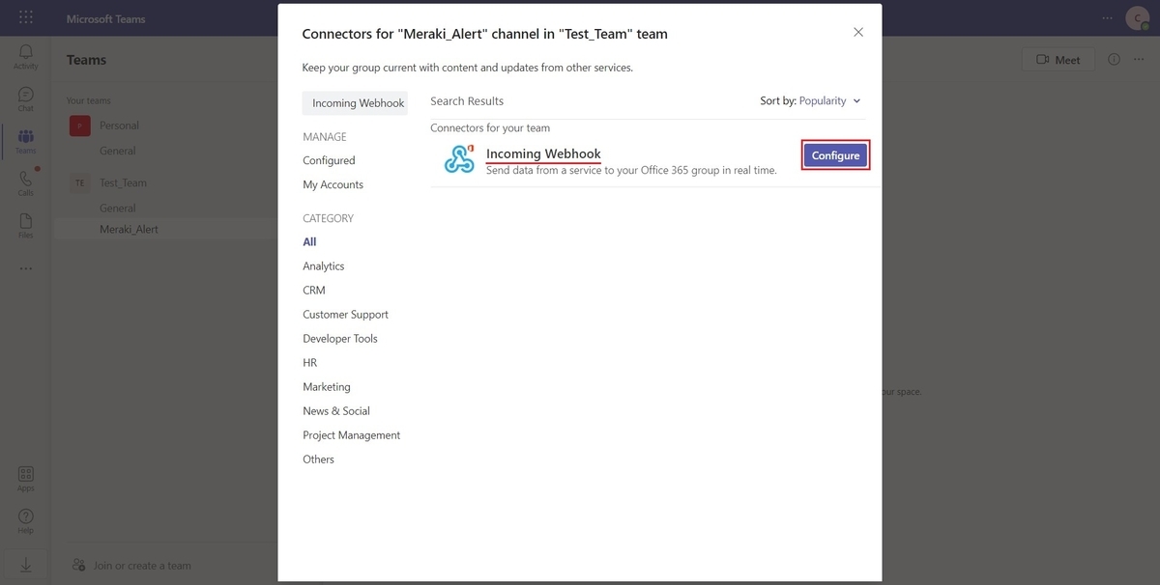
Task: Select the CRM category
Action: (314, 291)
